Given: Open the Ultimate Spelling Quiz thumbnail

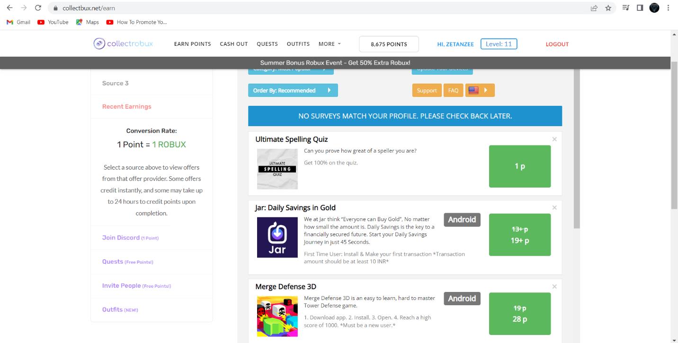Looking at the screenshot, I should (x=277, y=169).
